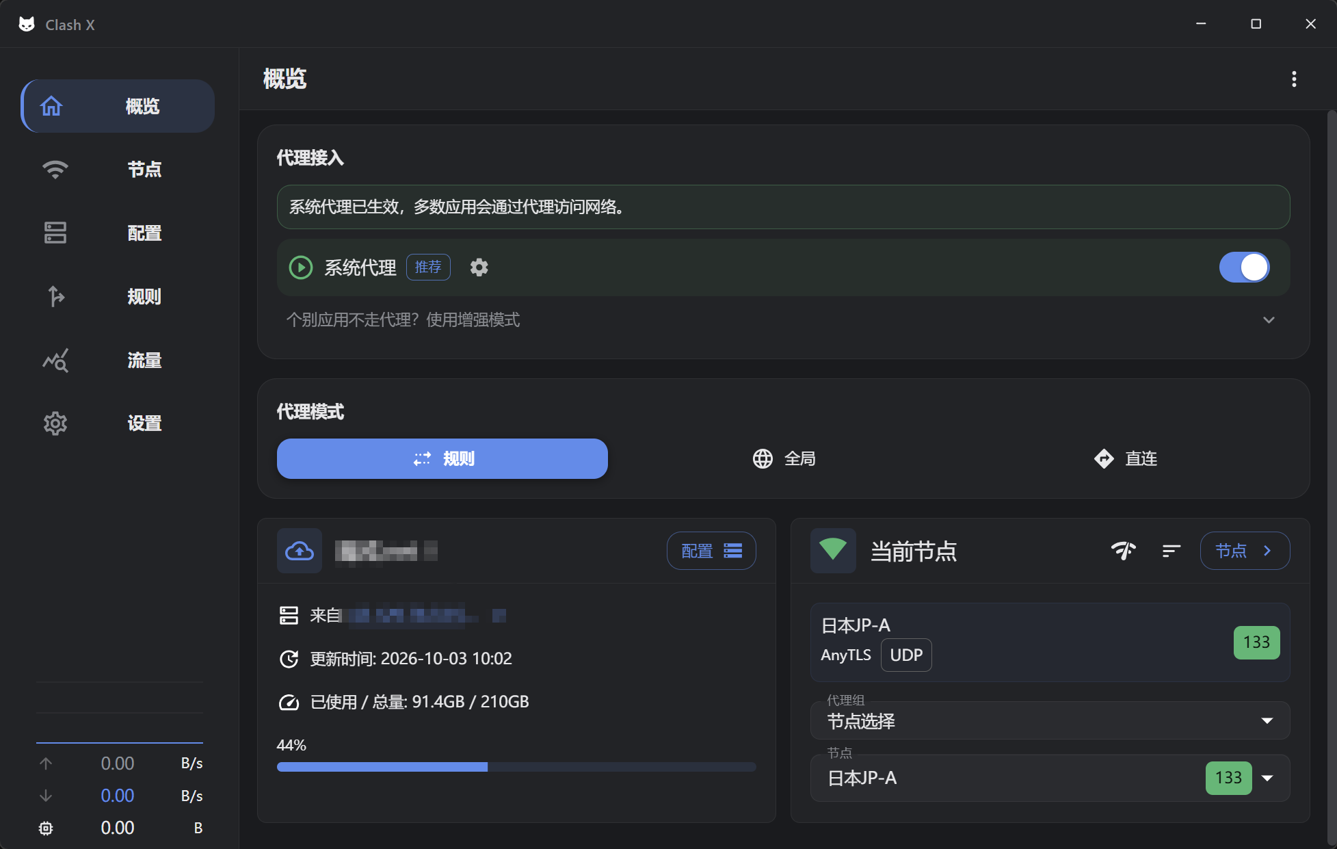The height and width of the screenshot is (849, 1337).
Task: Run latency test with wifi-speed icon
Action: coord(1123,551)
